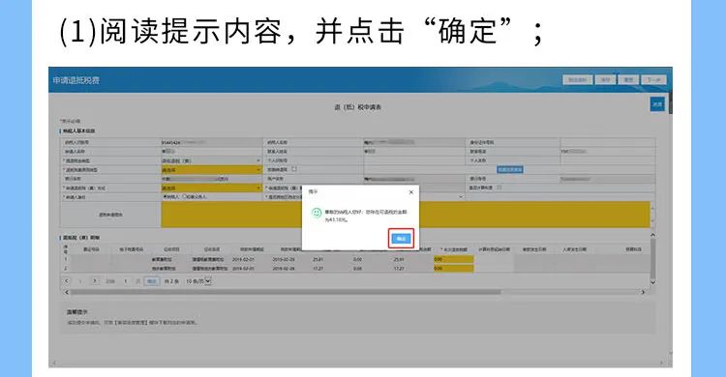Click the horizontal scrollbar's right arrow under the table

coord(643,292)
